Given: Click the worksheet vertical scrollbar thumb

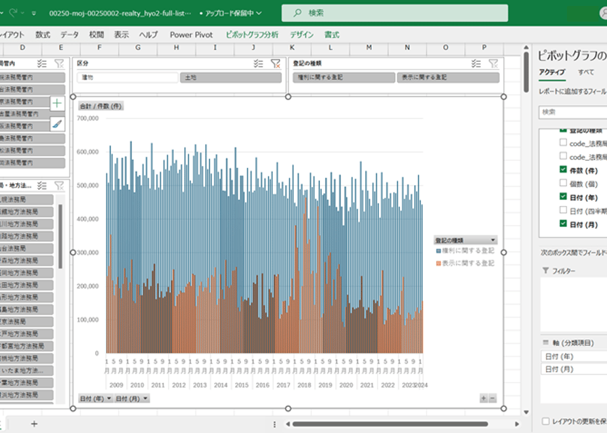Looking at the screenshot, I should click(526, 72).
